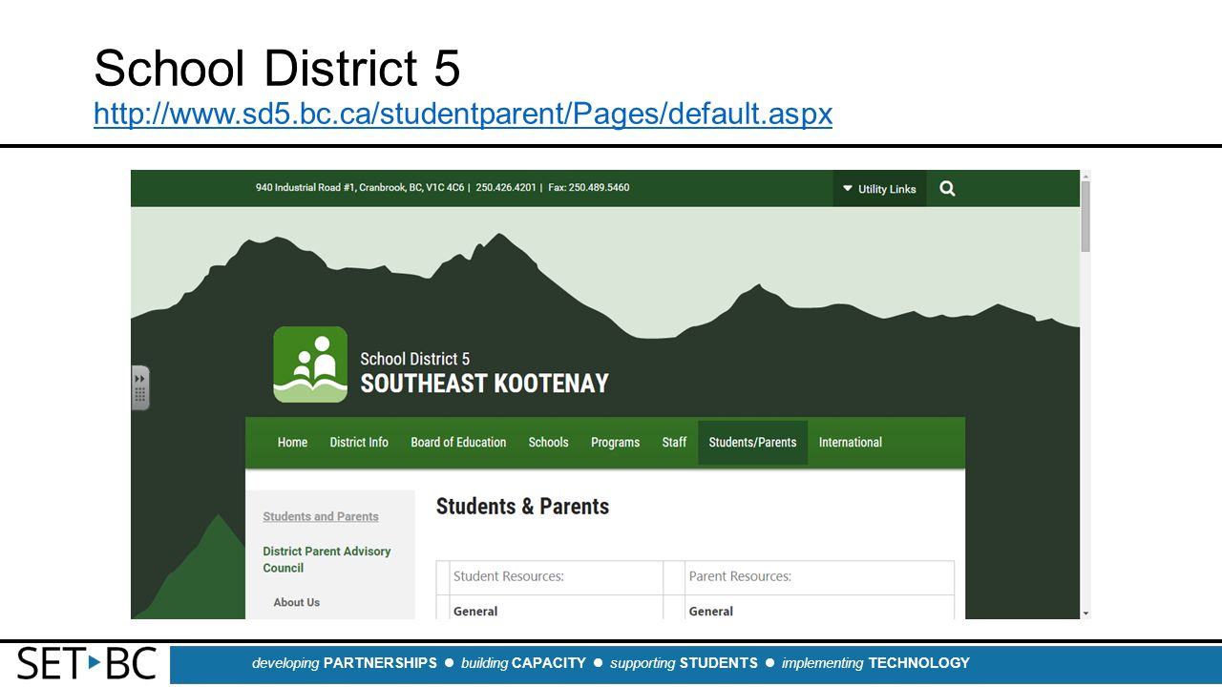The image size is (1222, 687).
Task: Click the School District 5 logo icon
Action: coord(310,364)
